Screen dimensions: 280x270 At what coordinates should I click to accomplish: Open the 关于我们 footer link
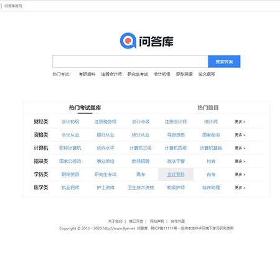(115, 221)
